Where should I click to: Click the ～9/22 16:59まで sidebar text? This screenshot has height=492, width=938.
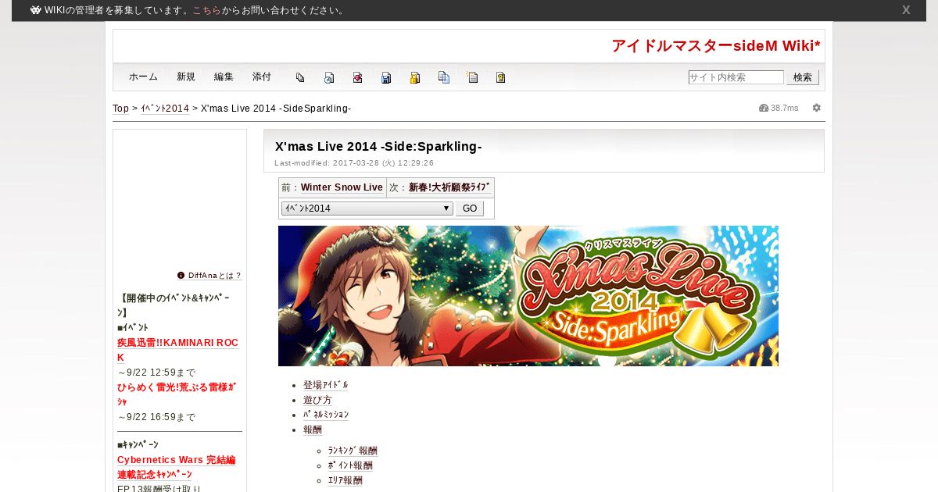point(156,417)
